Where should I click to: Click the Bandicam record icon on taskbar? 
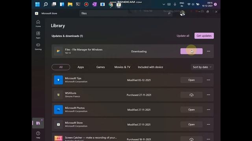[86, 4]
